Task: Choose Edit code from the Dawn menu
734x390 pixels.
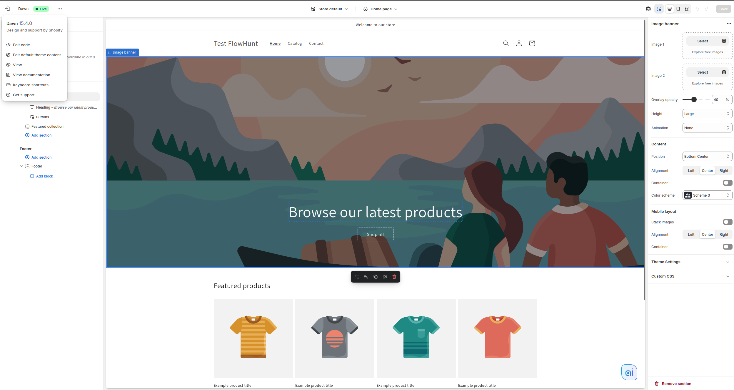Action: [x=21, y=45]
